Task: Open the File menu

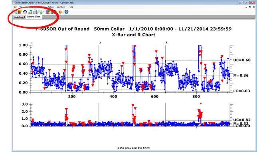Action: point(20,7)
